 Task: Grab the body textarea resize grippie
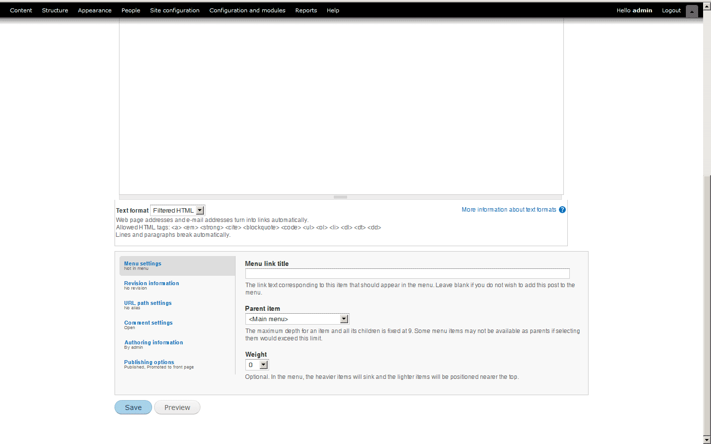click(341, 197)
